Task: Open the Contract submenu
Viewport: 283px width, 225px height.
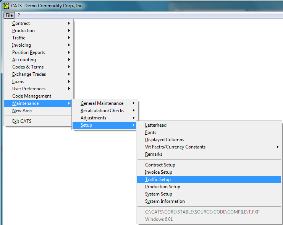Action: 39,23
